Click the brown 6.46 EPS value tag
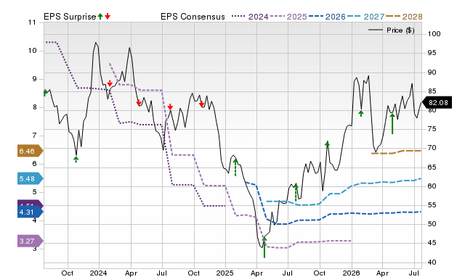The image size is (465, 277). click(x=30, y=152)
